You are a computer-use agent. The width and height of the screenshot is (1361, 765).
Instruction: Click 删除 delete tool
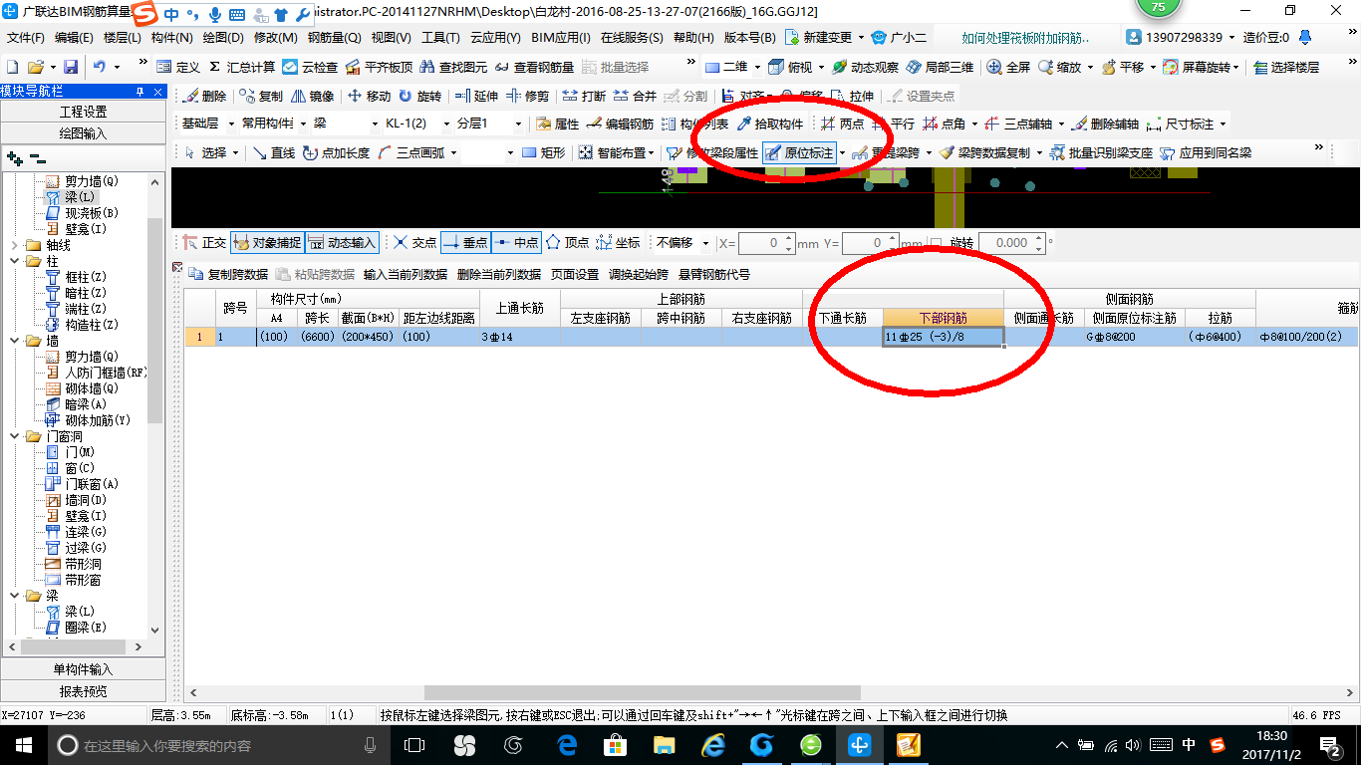[204, 97]
